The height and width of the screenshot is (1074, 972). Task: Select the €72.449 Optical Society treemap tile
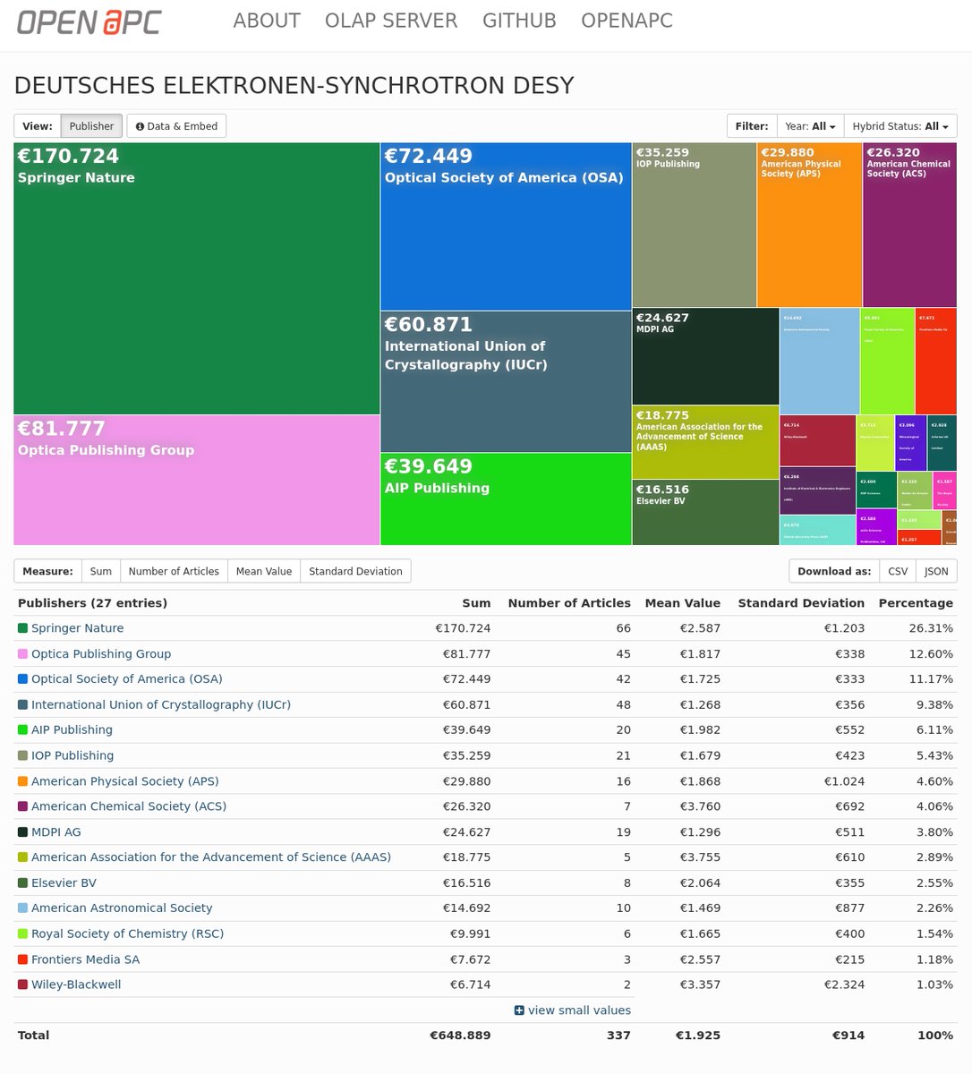(x=507, y=226)
